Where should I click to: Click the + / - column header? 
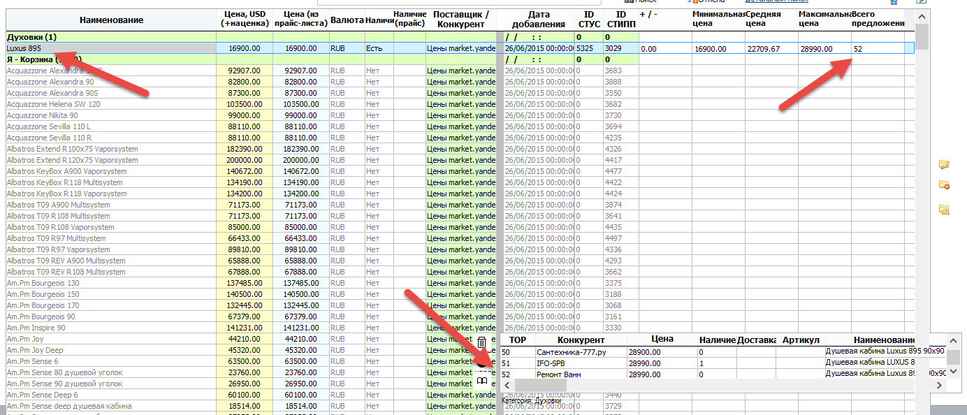[664, 20]
